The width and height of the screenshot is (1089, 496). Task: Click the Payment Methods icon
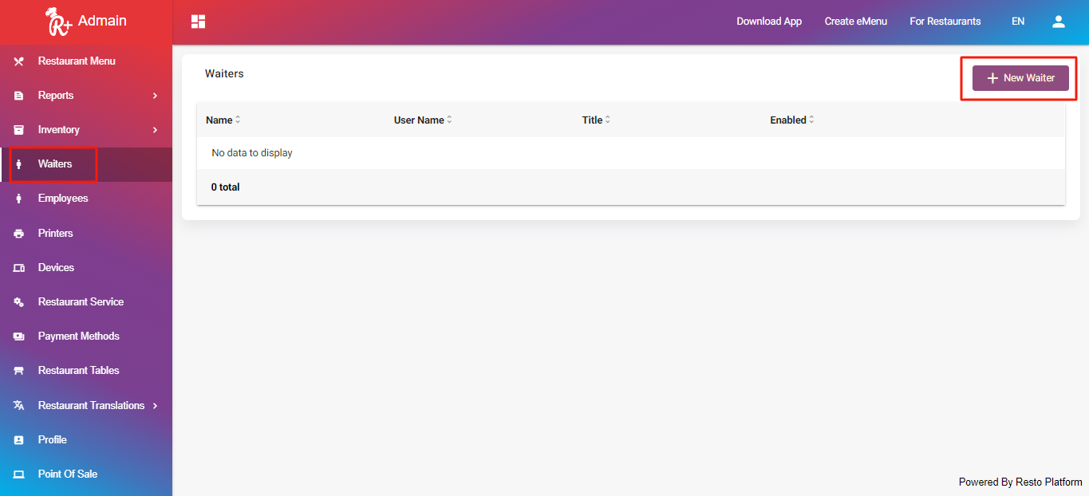click(x=19, y=337)
